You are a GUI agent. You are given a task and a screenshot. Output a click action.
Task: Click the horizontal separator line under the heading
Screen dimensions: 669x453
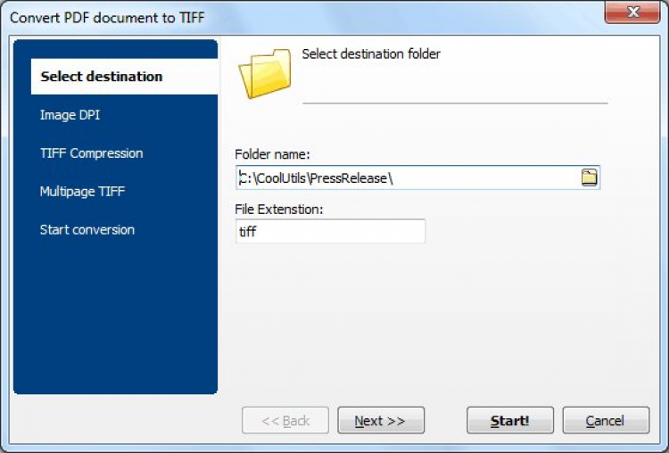tap(455, 103)
